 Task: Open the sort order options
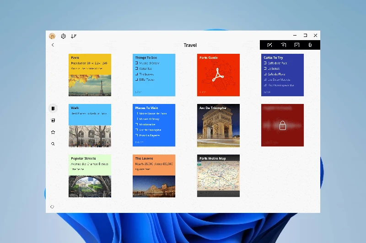[x=74, y=36]
